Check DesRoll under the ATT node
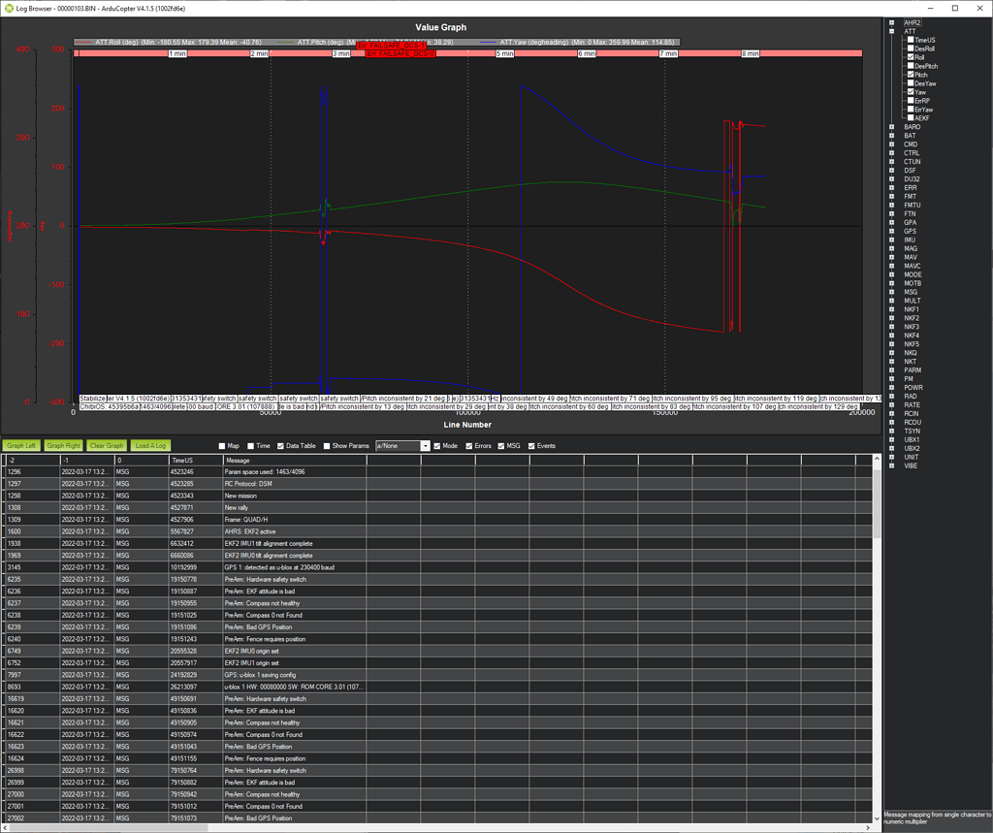 click(x=911, y=48)
